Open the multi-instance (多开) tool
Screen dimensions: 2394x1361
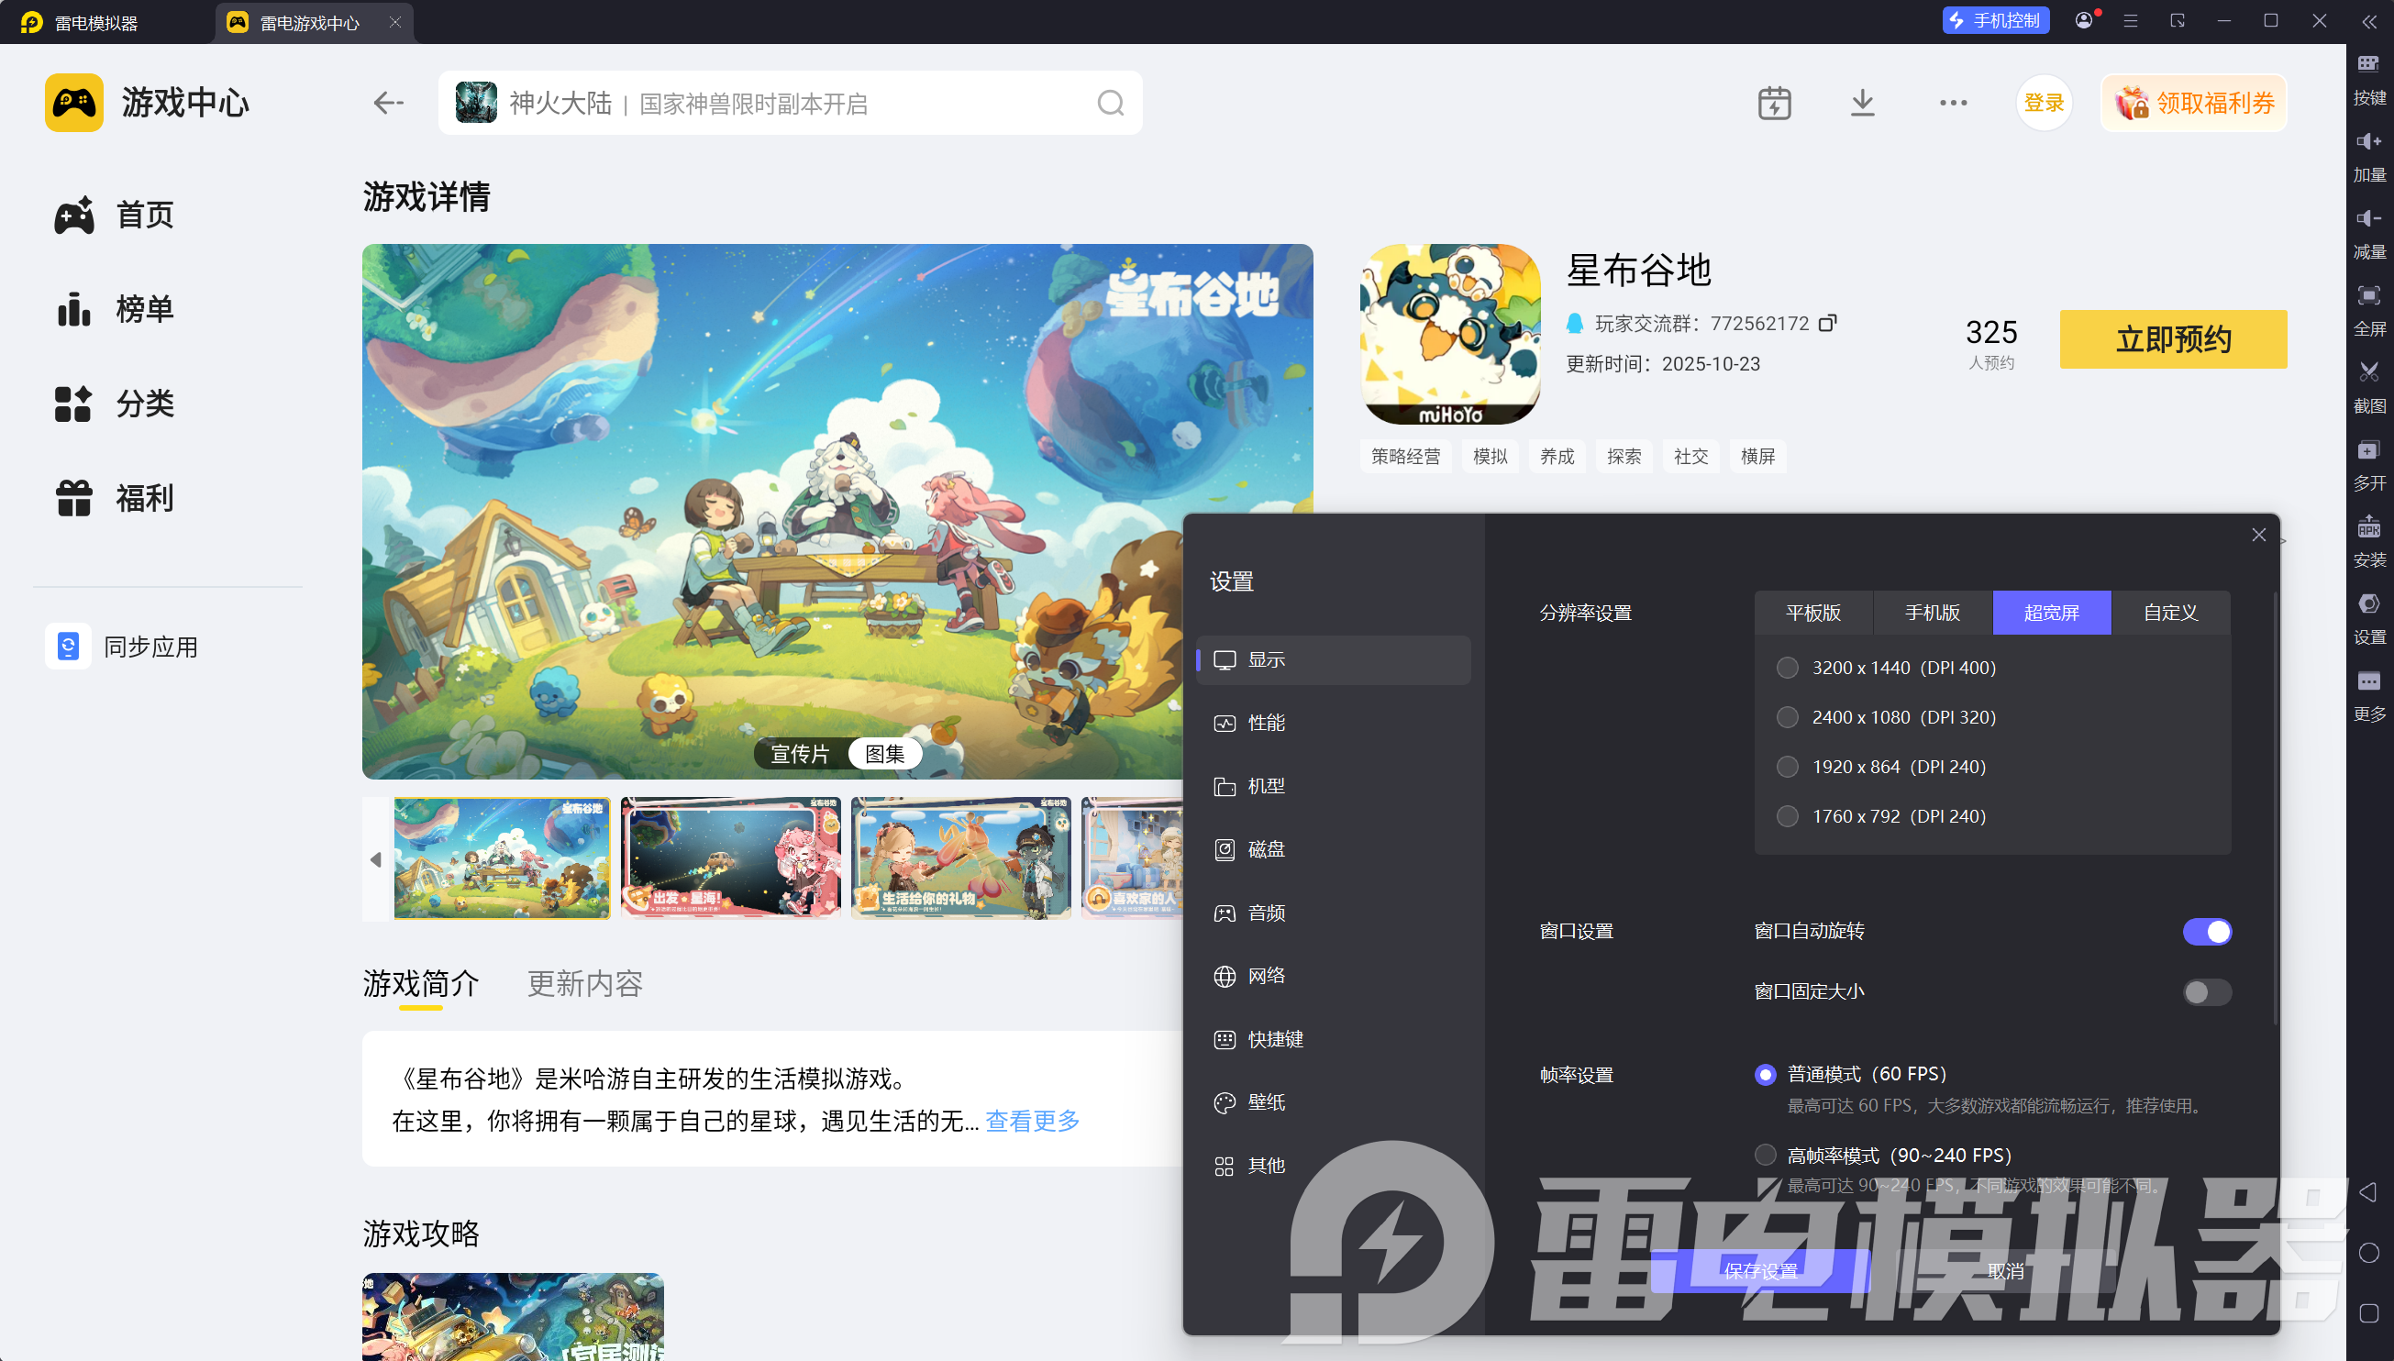click(x=2367, y=450)
